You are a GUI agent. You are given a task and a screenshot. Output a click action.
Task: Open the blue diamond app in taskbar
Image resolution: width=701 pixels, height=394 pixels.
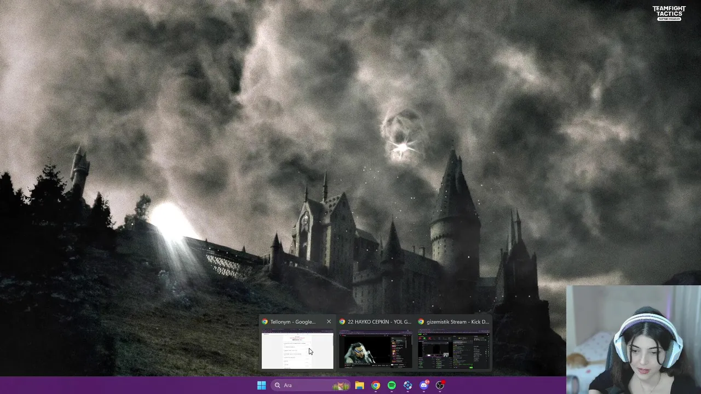407,385
